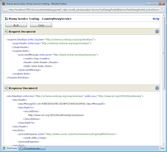Collapse the Request Document section
167x152 pixels.
pos(157,31)
